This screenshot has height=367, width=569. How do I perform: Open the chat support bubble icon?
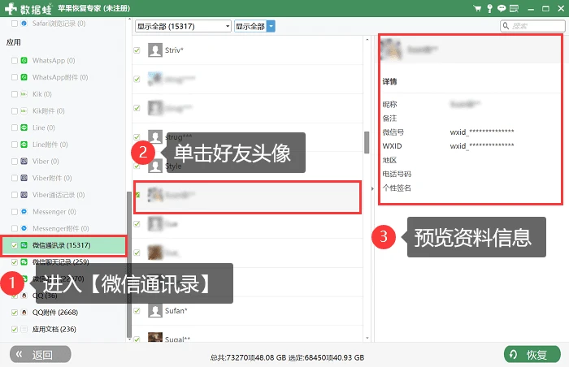502,8
